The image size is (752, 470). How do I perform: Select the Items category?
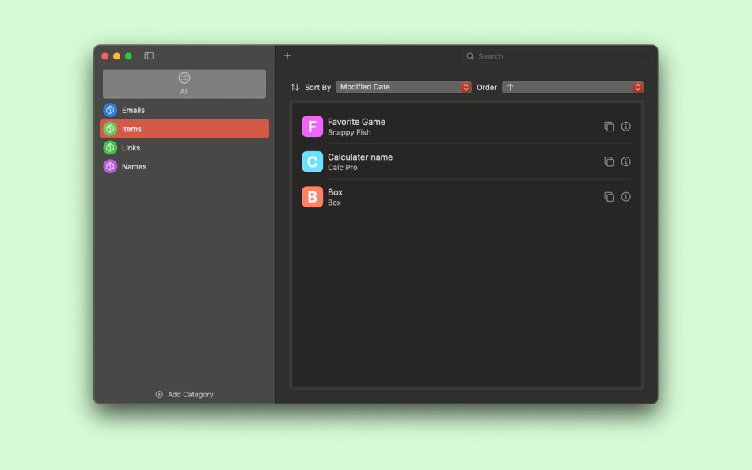(184, 129)
